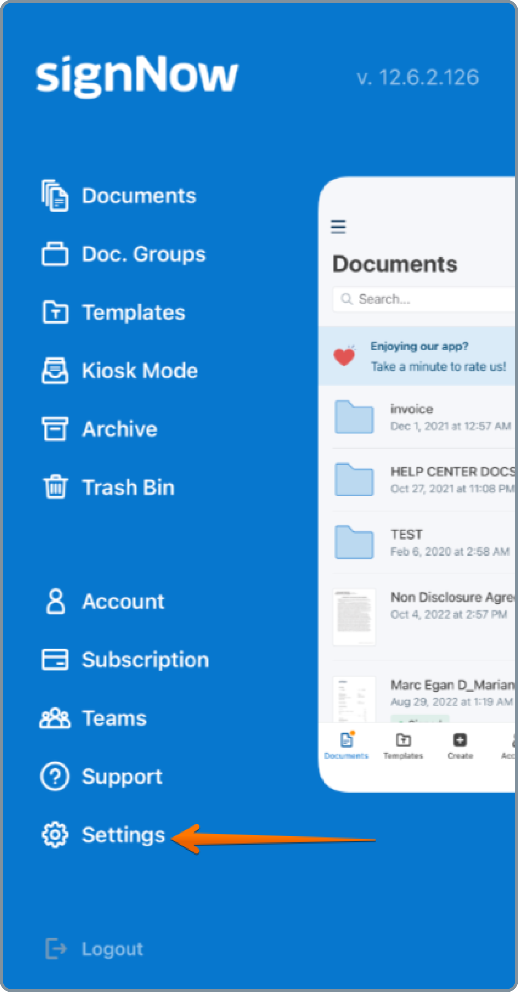Tap the hamburger menu icon above Documents
The width and height of the screenshot is (518, 992).
(338, 227)
